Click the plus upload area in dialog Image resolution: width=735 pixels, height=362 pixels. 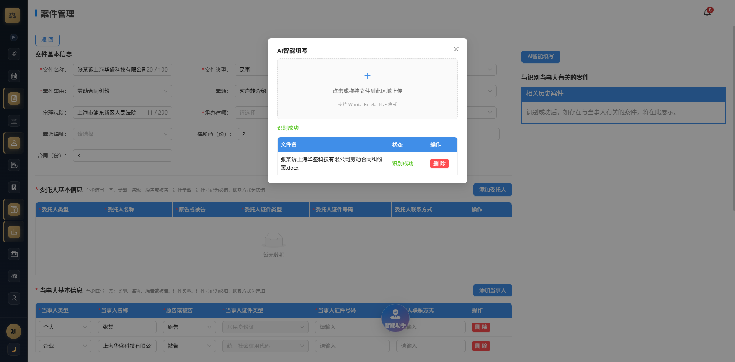367,88
